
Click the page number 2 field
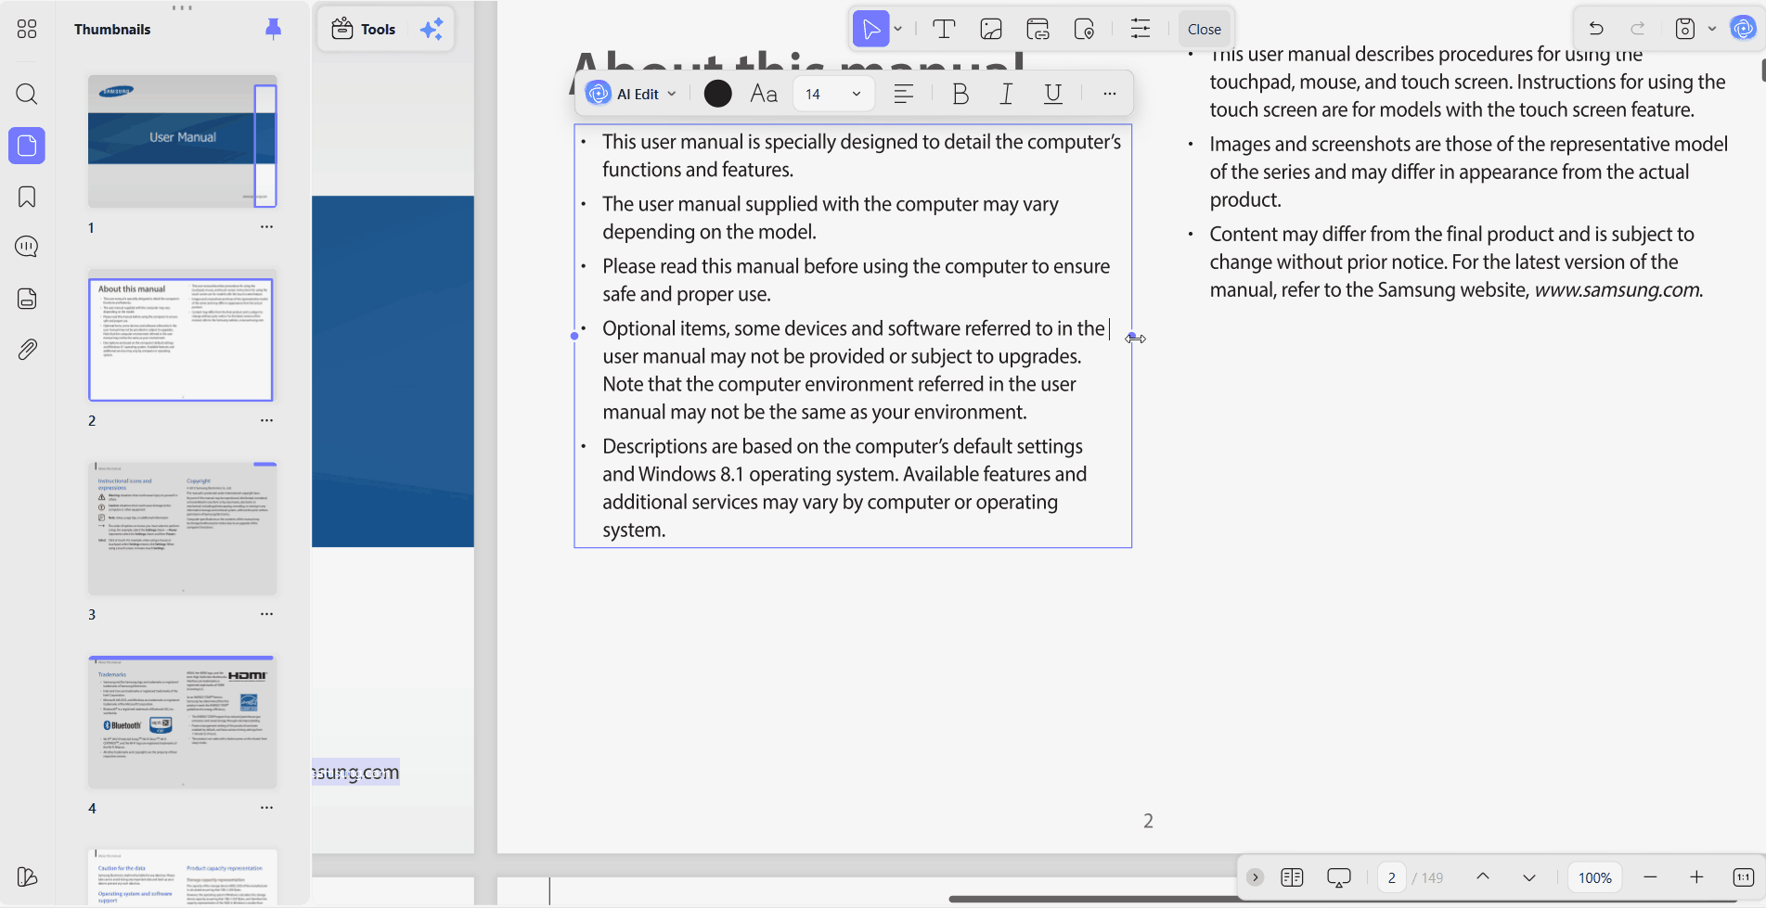(1391, 877)
